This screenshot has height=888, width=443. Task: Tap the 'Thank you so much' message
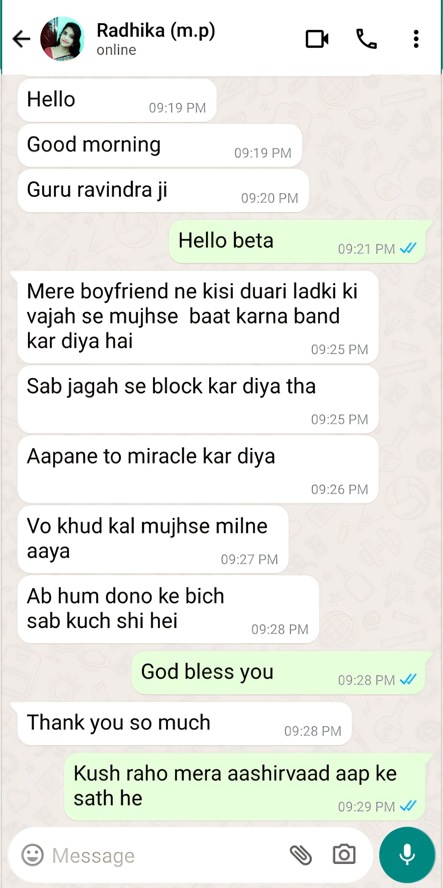click(x=185, y=723)
